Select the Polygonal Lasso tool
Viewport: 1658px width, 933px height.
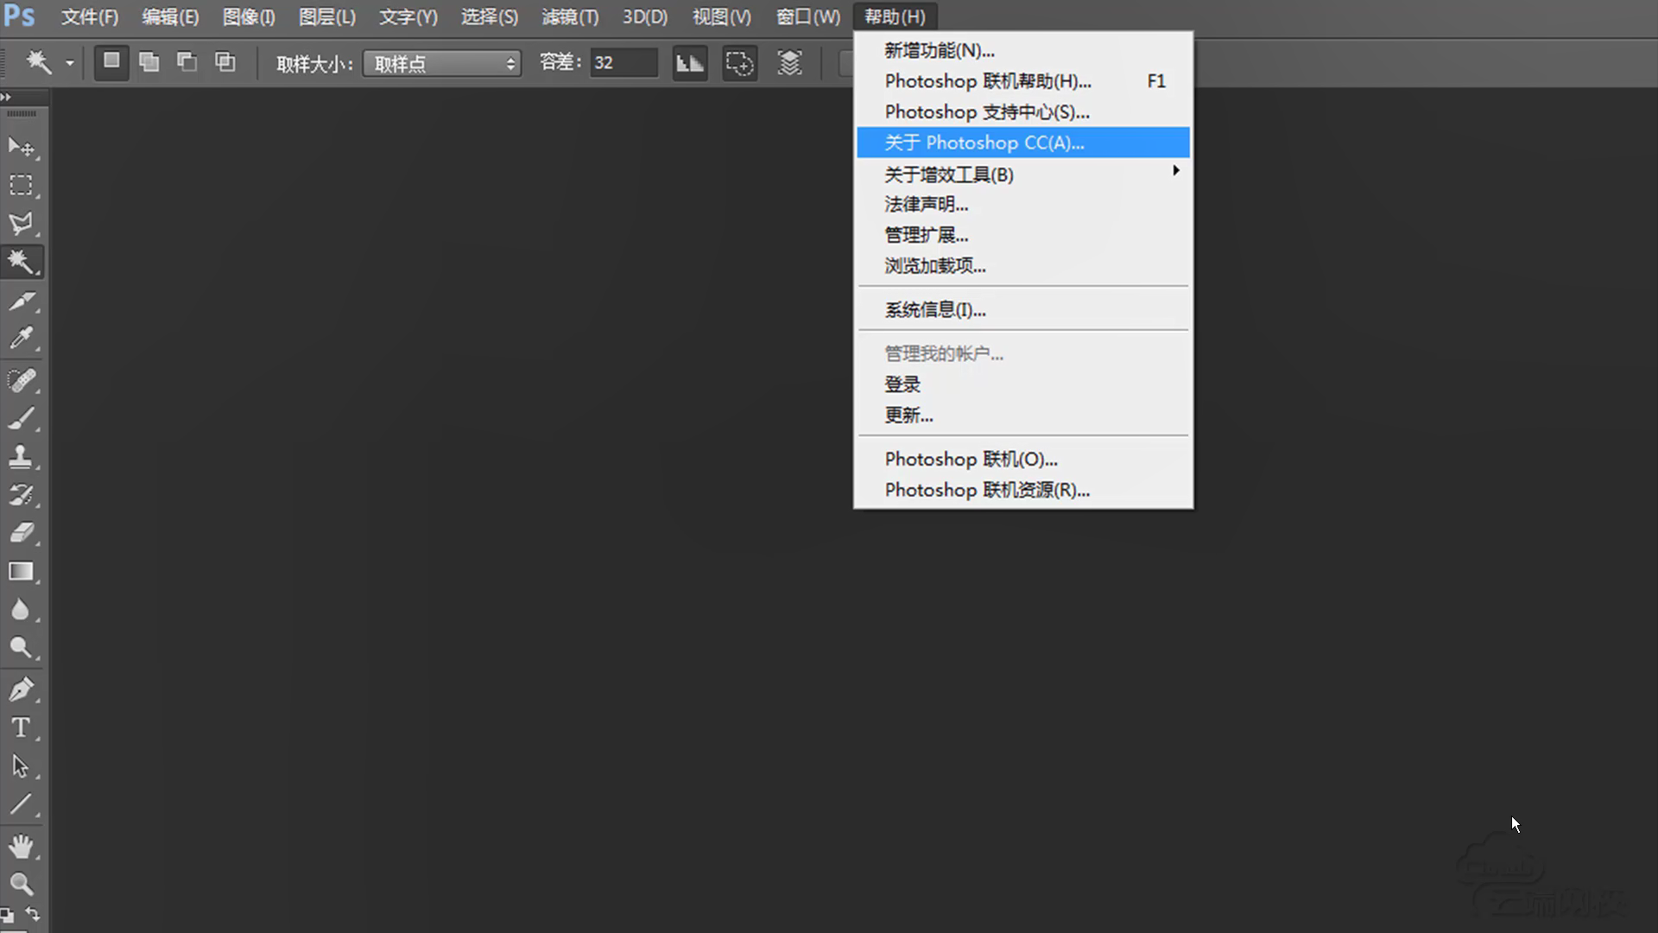tap(21, 223)
